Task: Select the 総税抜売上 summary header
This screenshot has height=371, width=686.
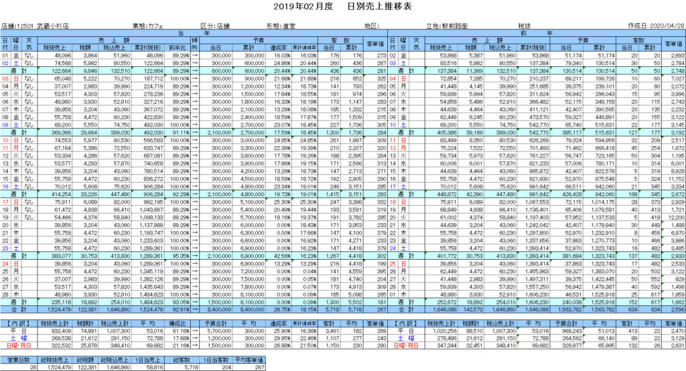Action: tap(54, 360)
